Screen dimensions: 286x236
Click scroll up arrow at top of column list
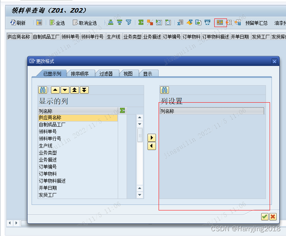point(140,117)
